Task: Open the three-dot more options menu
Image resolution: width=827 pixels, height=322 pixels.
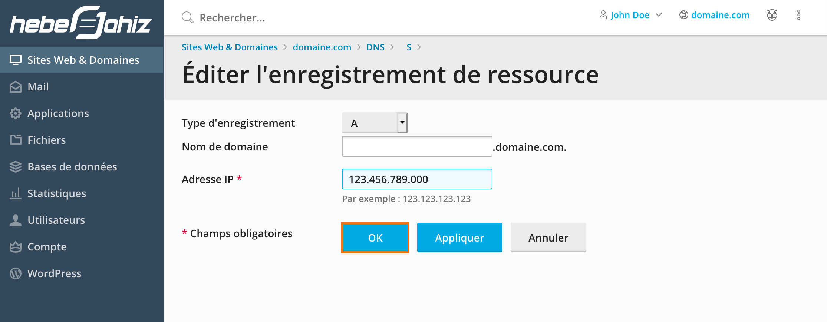Action: point(799,15)
